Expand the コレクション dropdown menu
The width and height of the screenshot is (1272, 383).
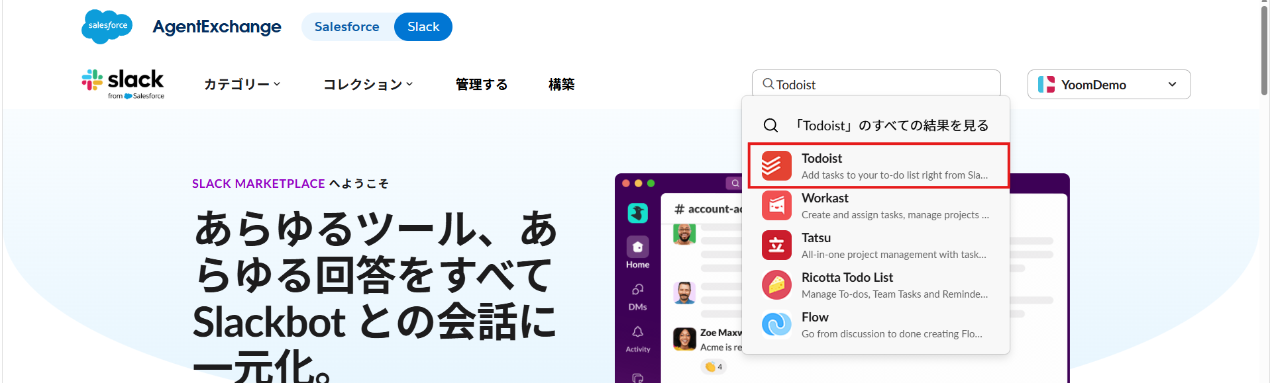tap(368, 84)
